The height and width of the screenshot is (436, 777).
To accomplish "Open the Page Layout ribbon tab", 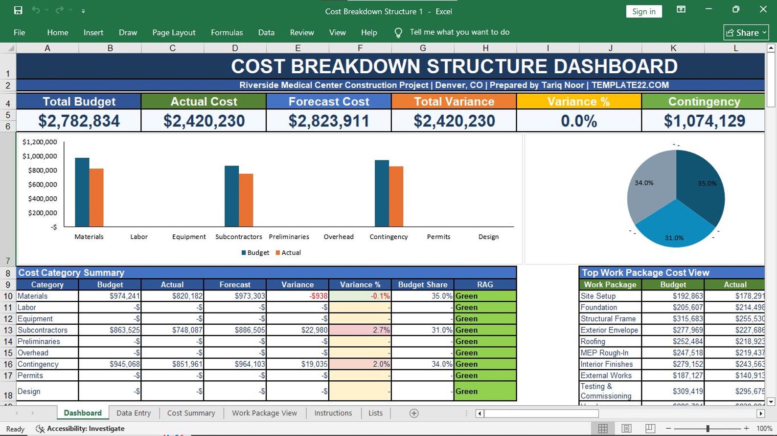I will coord(174,32).
